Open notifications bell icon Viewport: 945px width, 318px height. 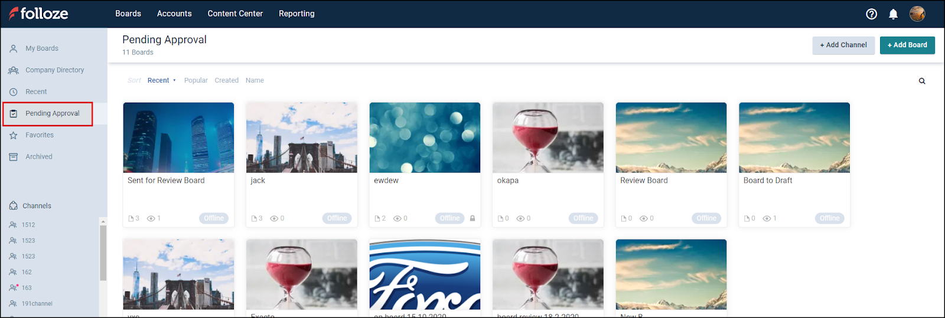tap(893, 14)
